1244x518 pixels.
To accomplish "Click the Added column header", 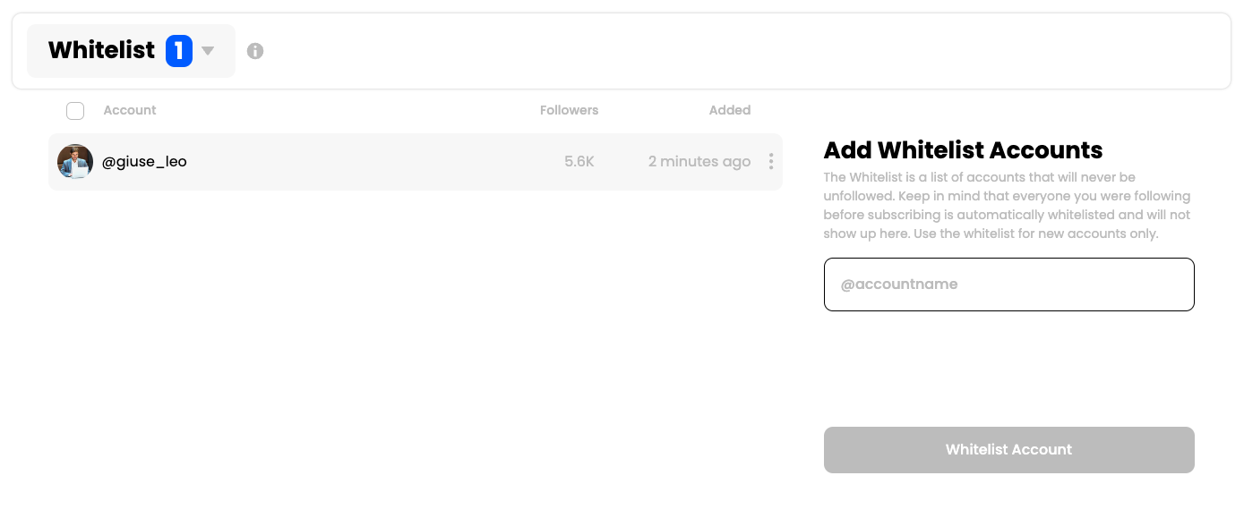I will click(729, 110).
